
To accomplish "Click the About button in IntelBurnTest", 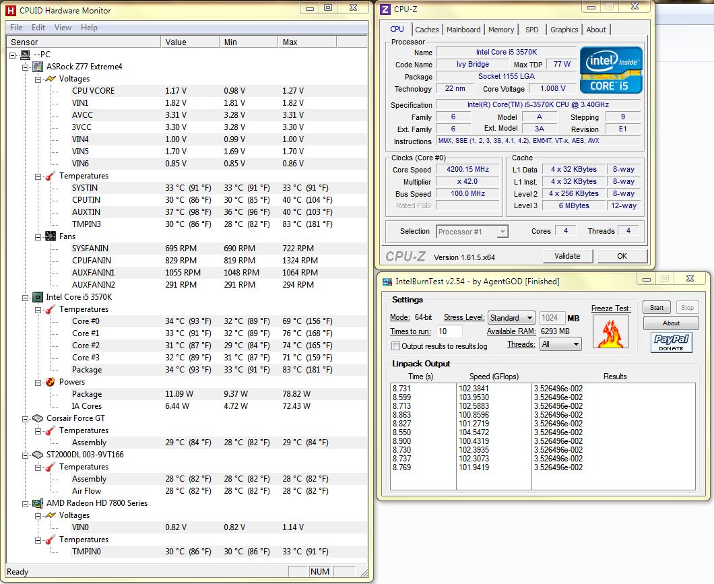I will coord(671,323).
